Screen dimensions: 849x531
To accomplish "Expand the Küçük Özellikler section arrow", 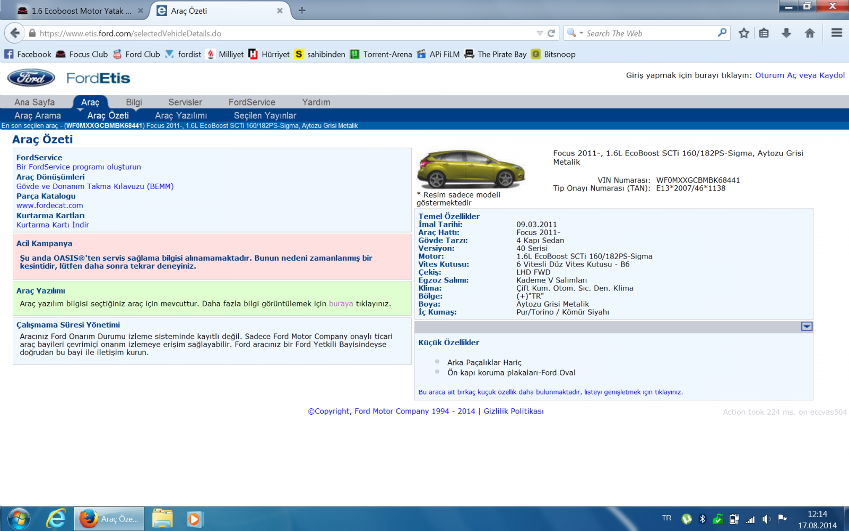I will click(807, 327).
